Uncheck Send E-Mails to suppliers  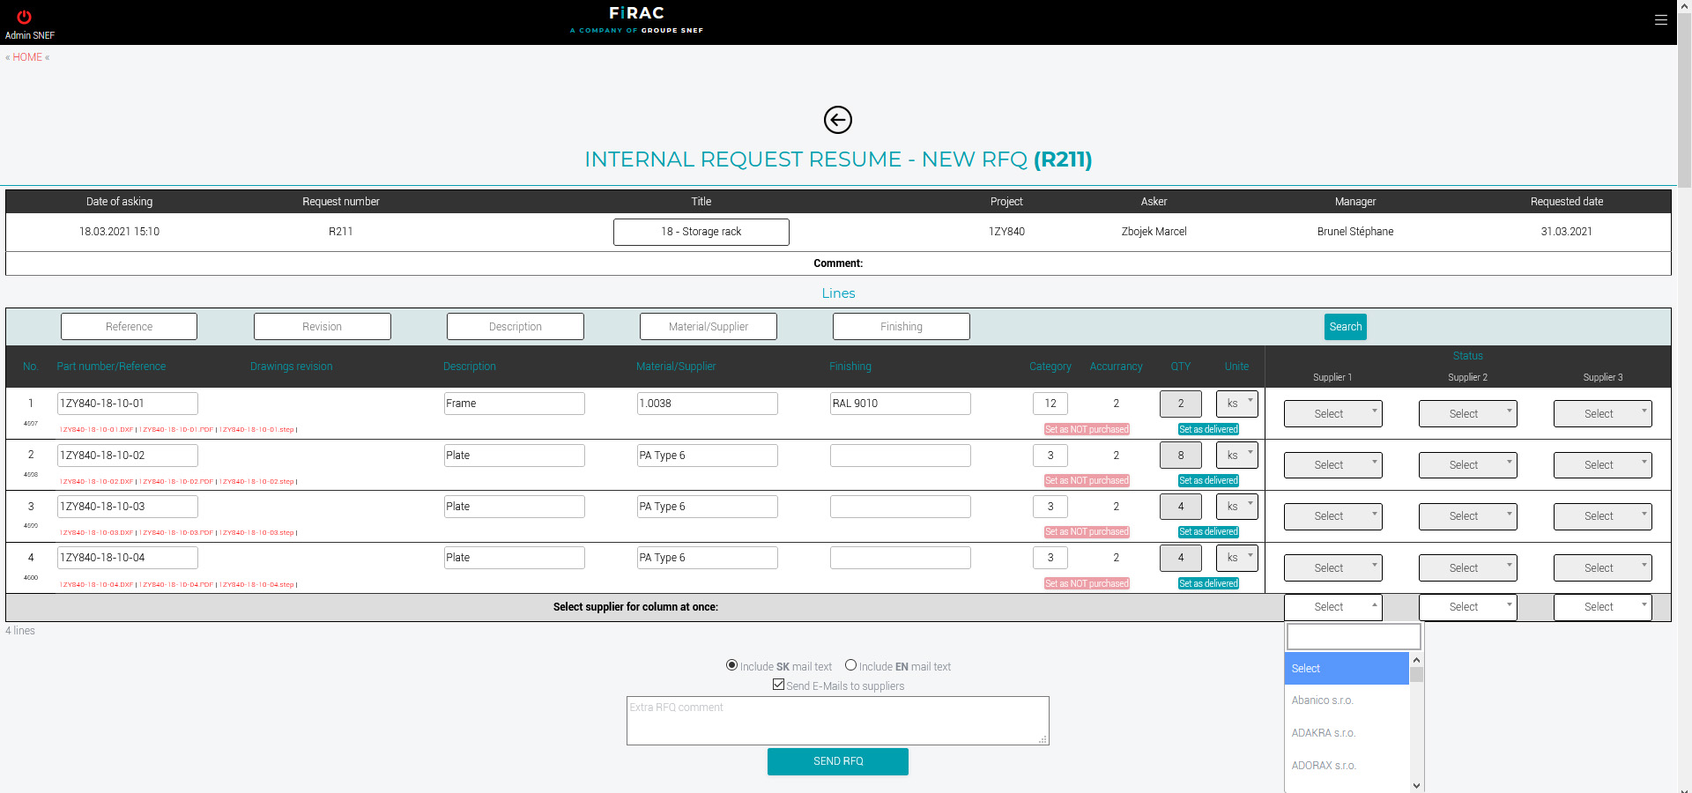coord(778,685)
